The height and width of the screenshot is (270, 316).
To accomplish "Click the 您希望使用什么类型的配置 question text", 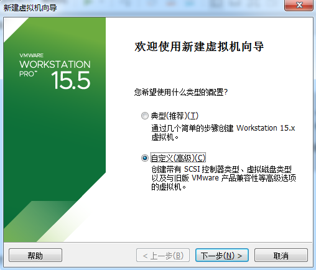I will click(181, 92).
